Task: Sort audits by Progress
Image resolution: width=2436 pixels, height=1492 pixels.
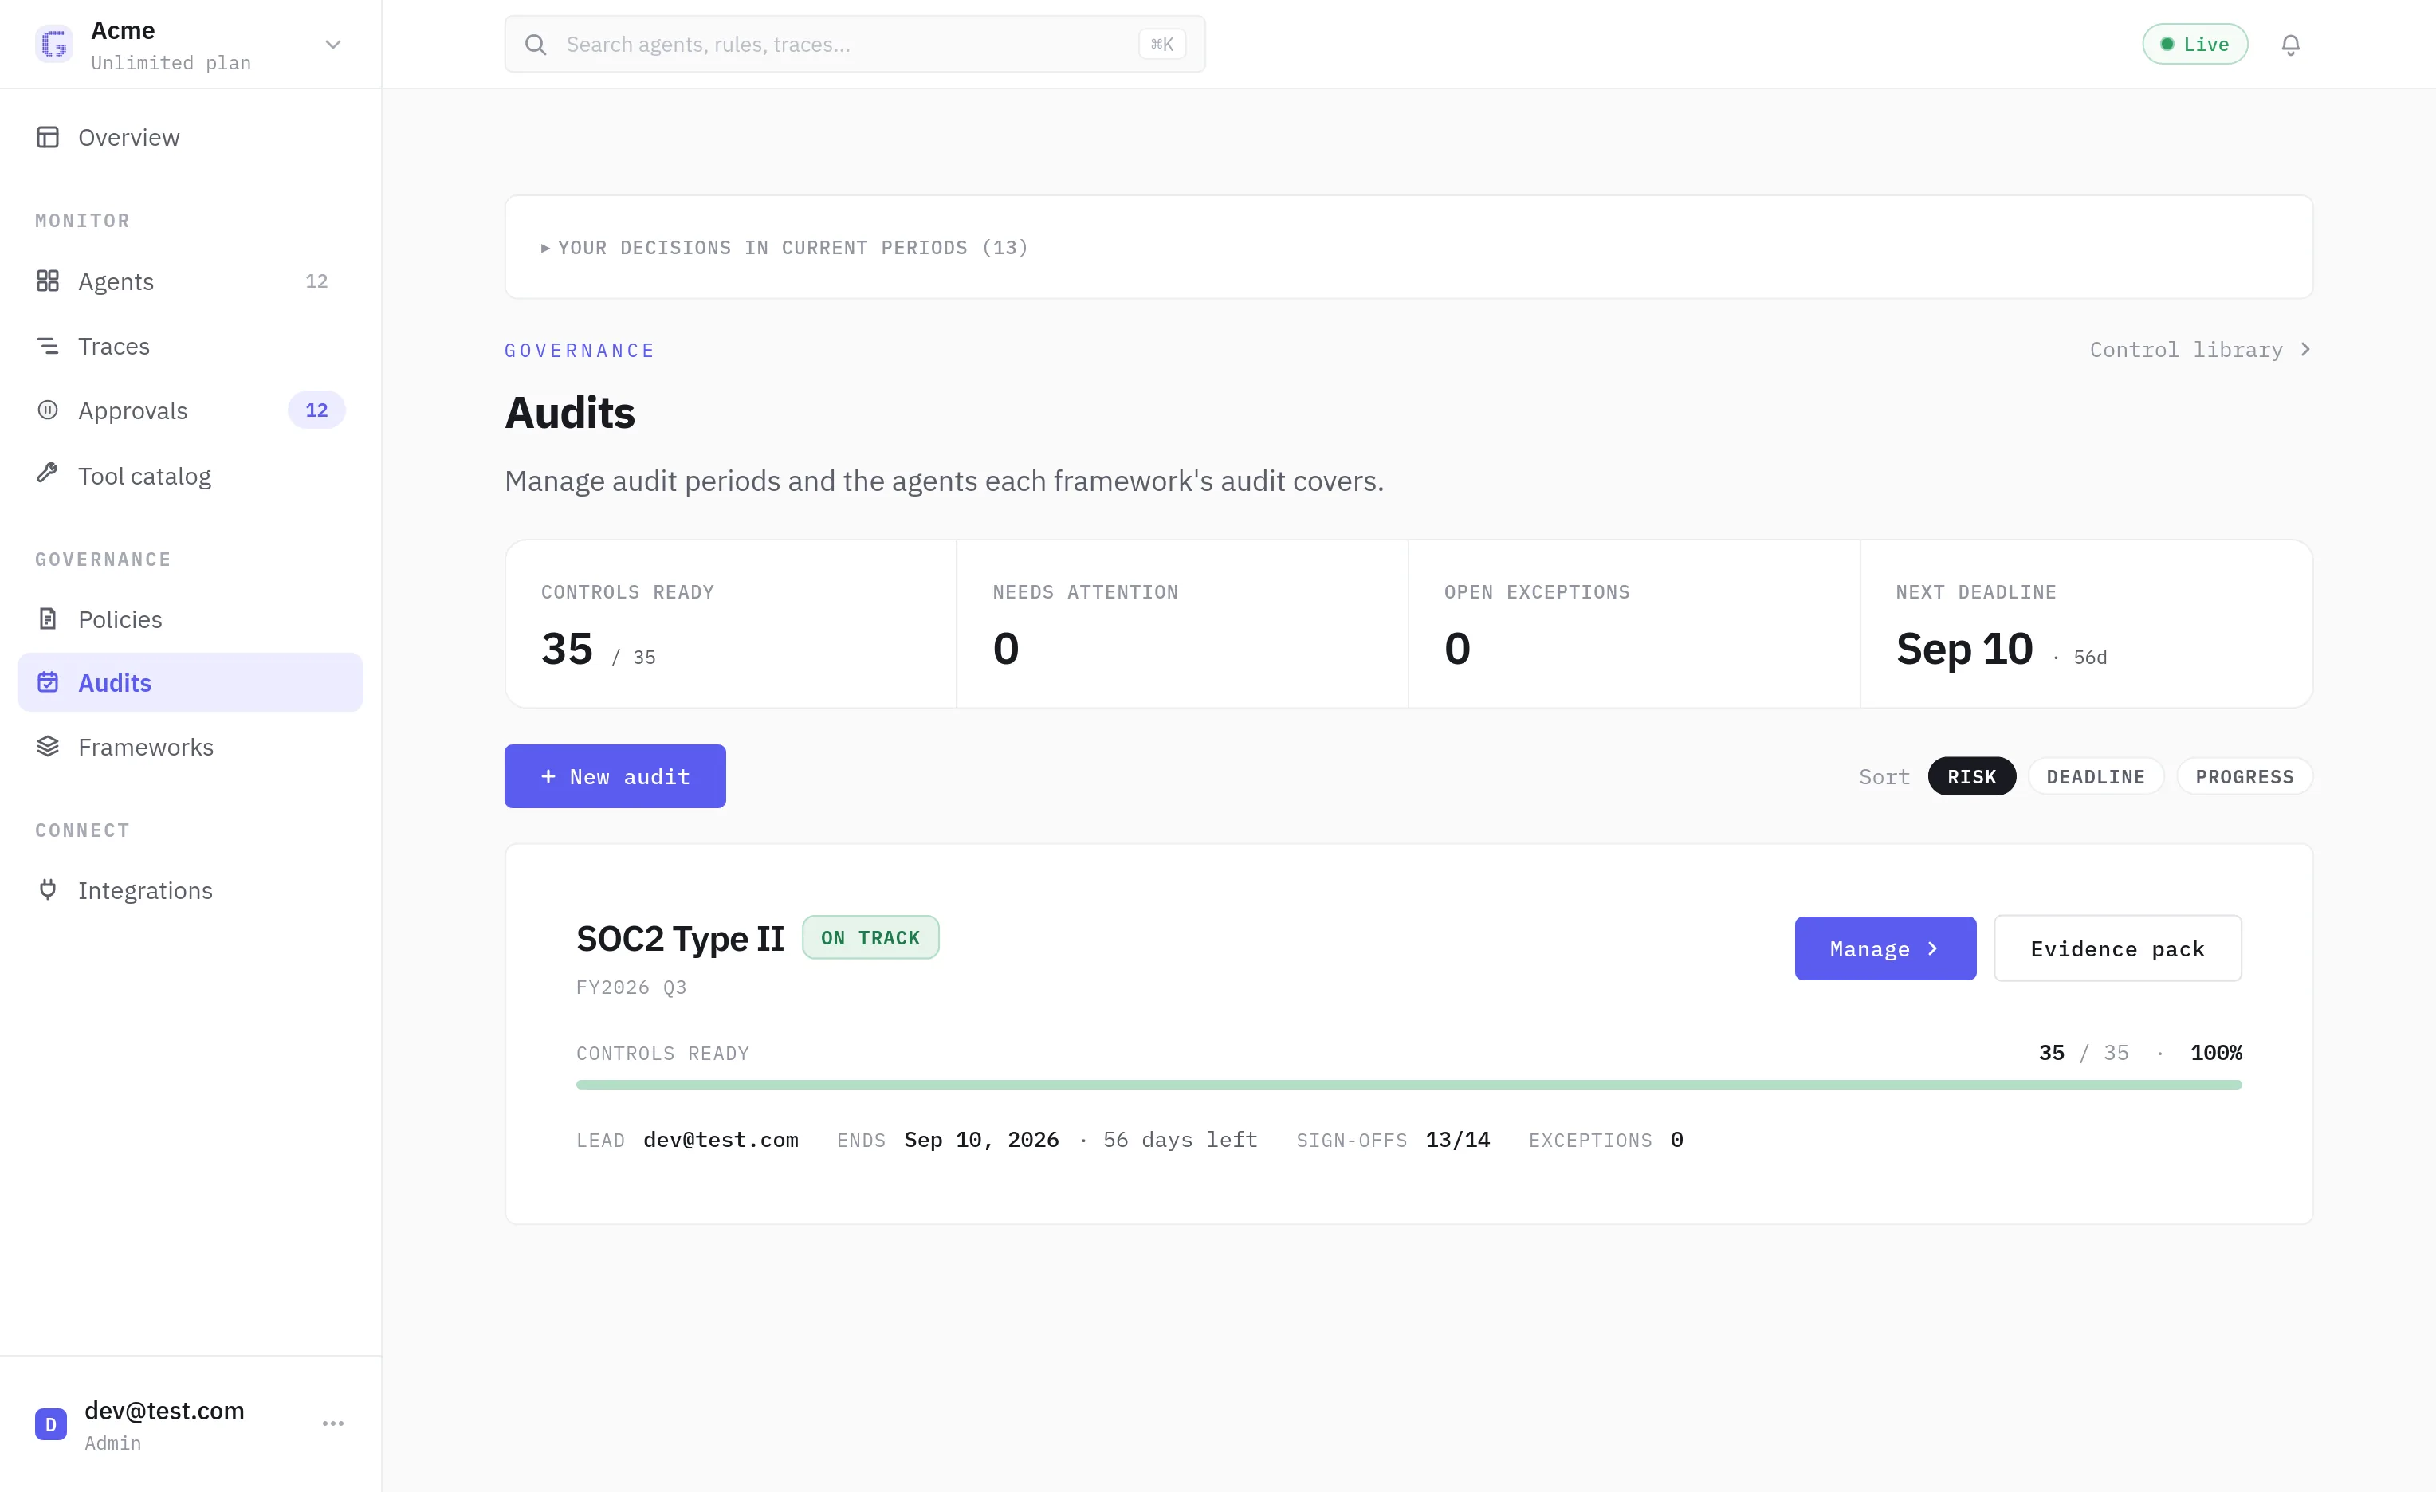Action: pos(2244,777)
